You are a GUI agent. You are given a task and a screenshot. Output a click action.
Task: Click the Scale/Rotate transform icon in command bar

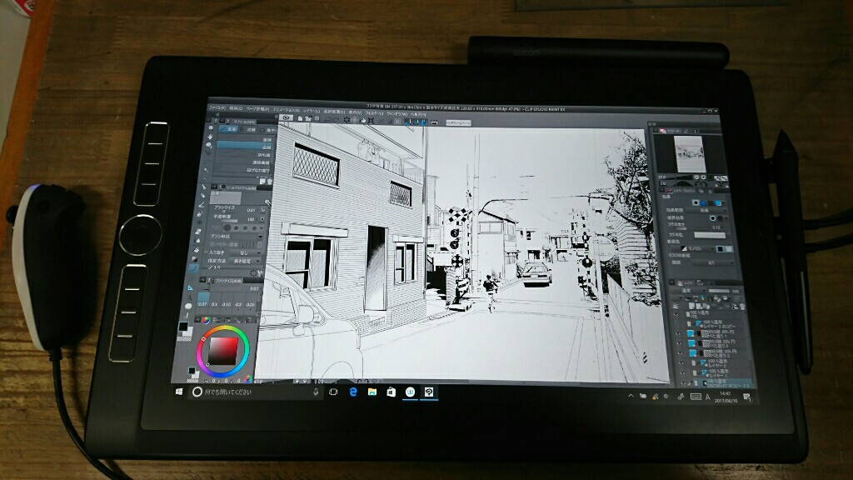tap(371, 120)
